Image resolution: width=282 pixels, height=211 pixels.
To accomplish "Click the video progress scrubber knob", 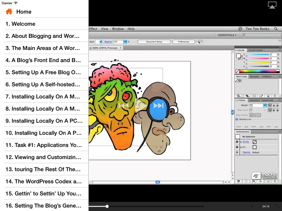I will click(107, 206).
